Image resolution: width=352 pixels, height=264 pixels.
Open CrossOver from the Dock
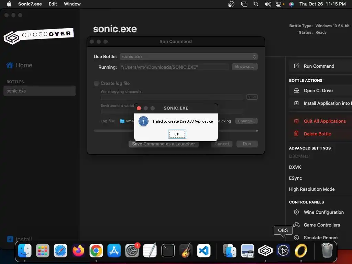265,251
